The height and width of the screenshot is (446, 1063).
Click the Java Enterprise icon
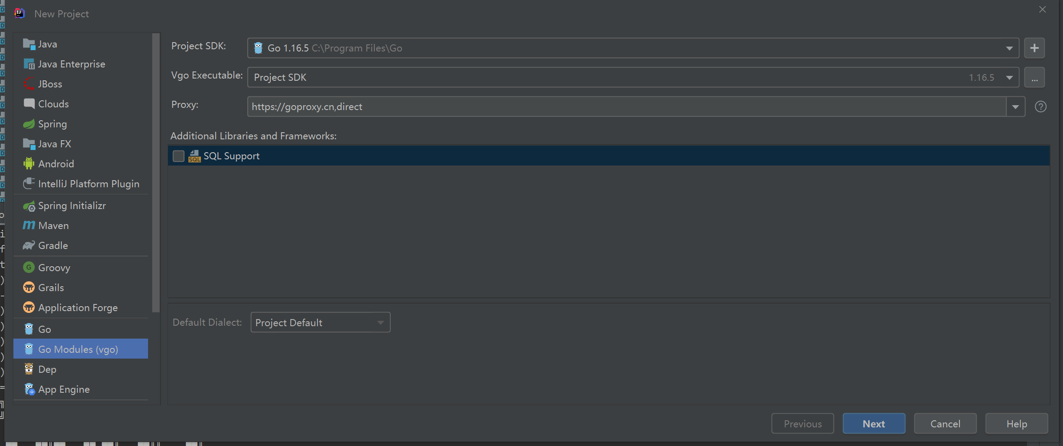[29, 64]
